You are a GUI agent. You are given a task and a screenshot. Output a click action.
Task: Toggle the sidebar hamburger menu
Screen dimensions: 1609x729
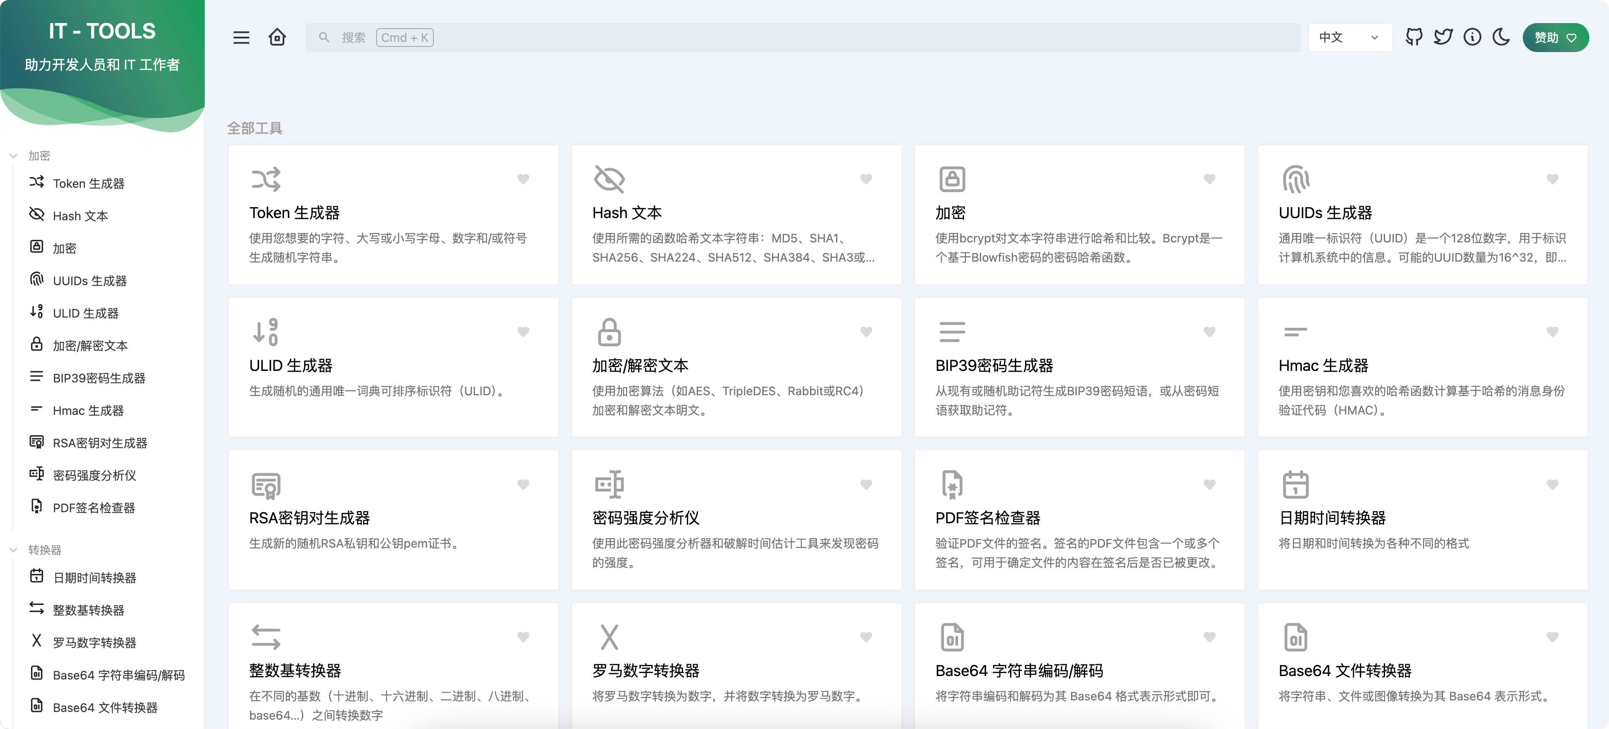coord(241,38)
